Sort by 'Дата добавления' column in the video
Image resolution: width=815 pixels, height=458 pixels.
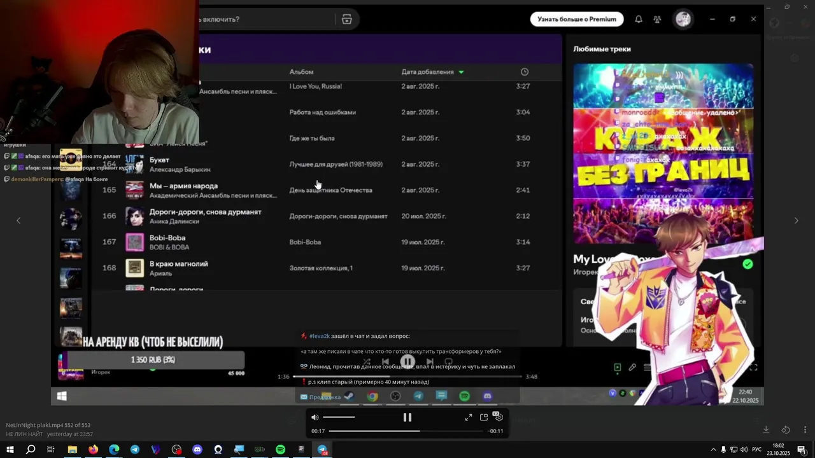coord(432,72)
